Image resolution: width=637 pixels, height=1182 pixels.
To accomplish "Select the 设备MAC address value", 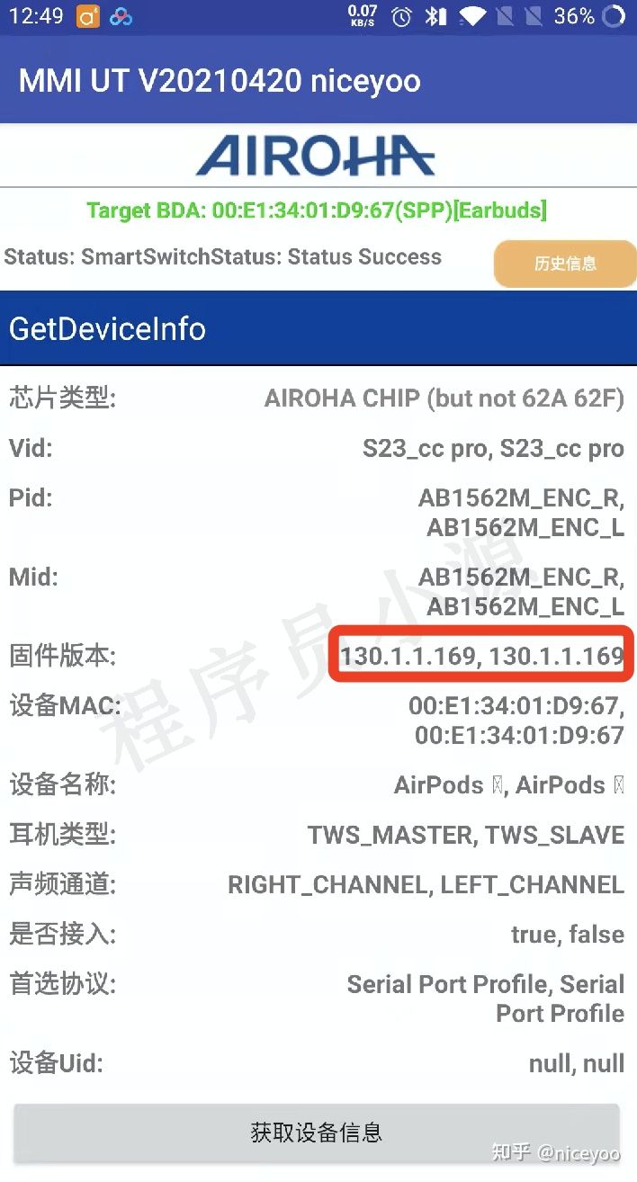I will tap(516, 721).
